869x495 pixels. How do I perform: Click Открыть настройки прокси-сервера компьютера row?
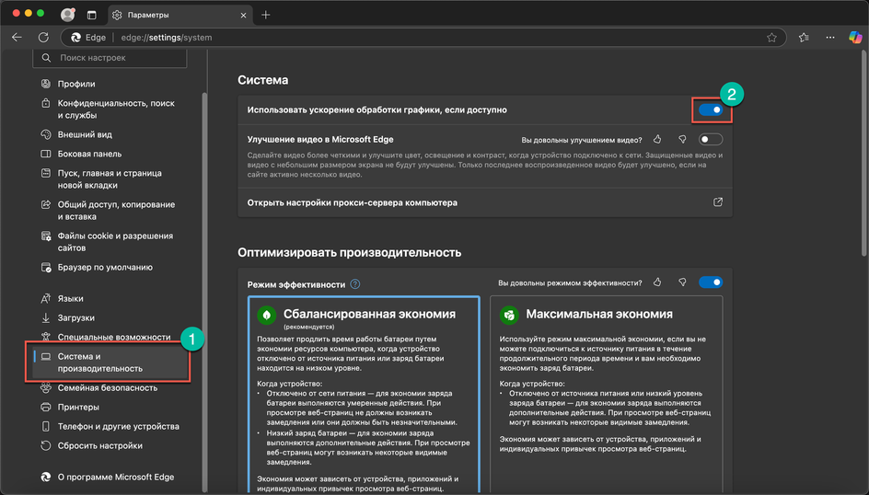tap(485, 202)
